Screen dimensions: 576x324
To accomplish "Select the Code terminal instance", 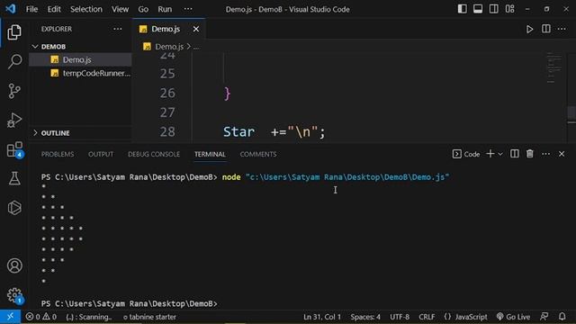I will (x=466, y=154).
